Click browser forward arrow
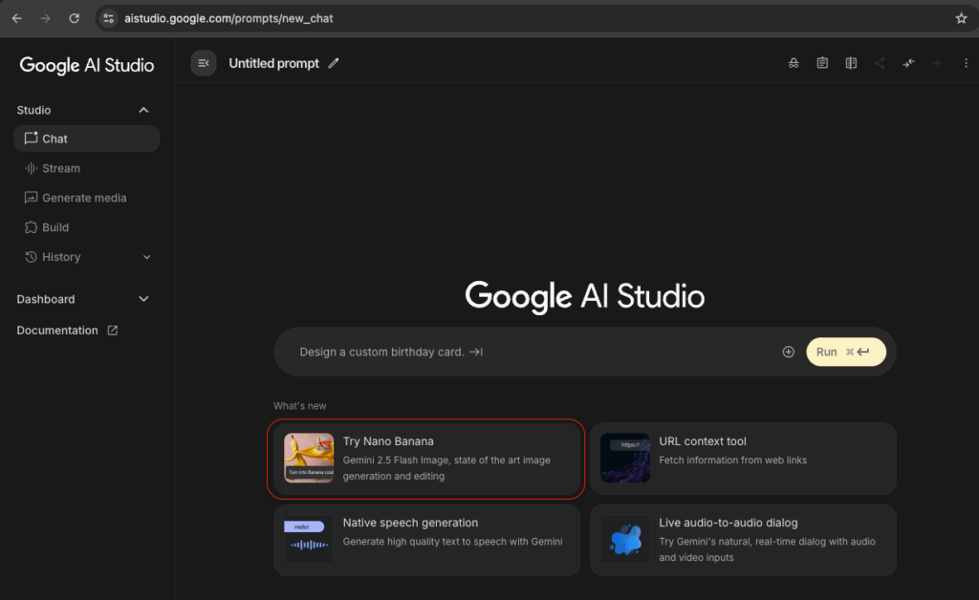 [x=45, y=18]
